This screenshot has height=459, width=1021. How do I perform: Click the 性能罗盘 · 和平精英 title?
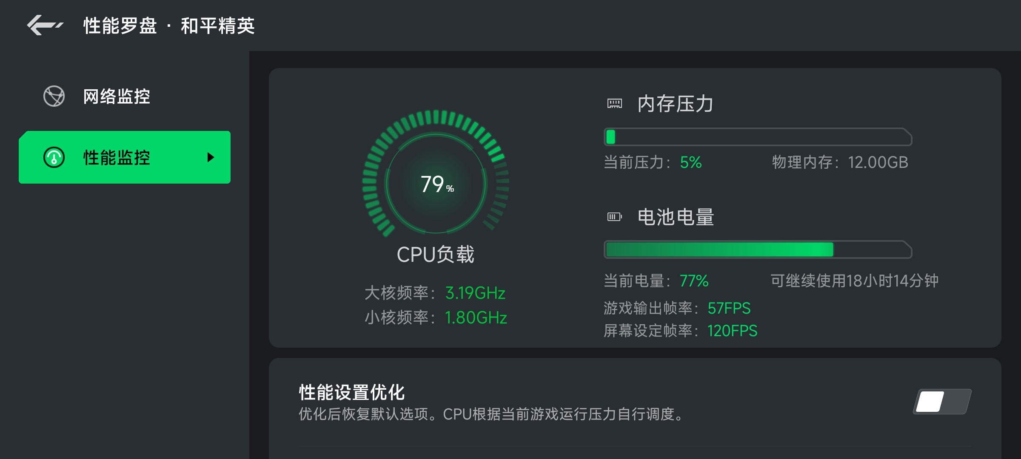click(169, 25)
